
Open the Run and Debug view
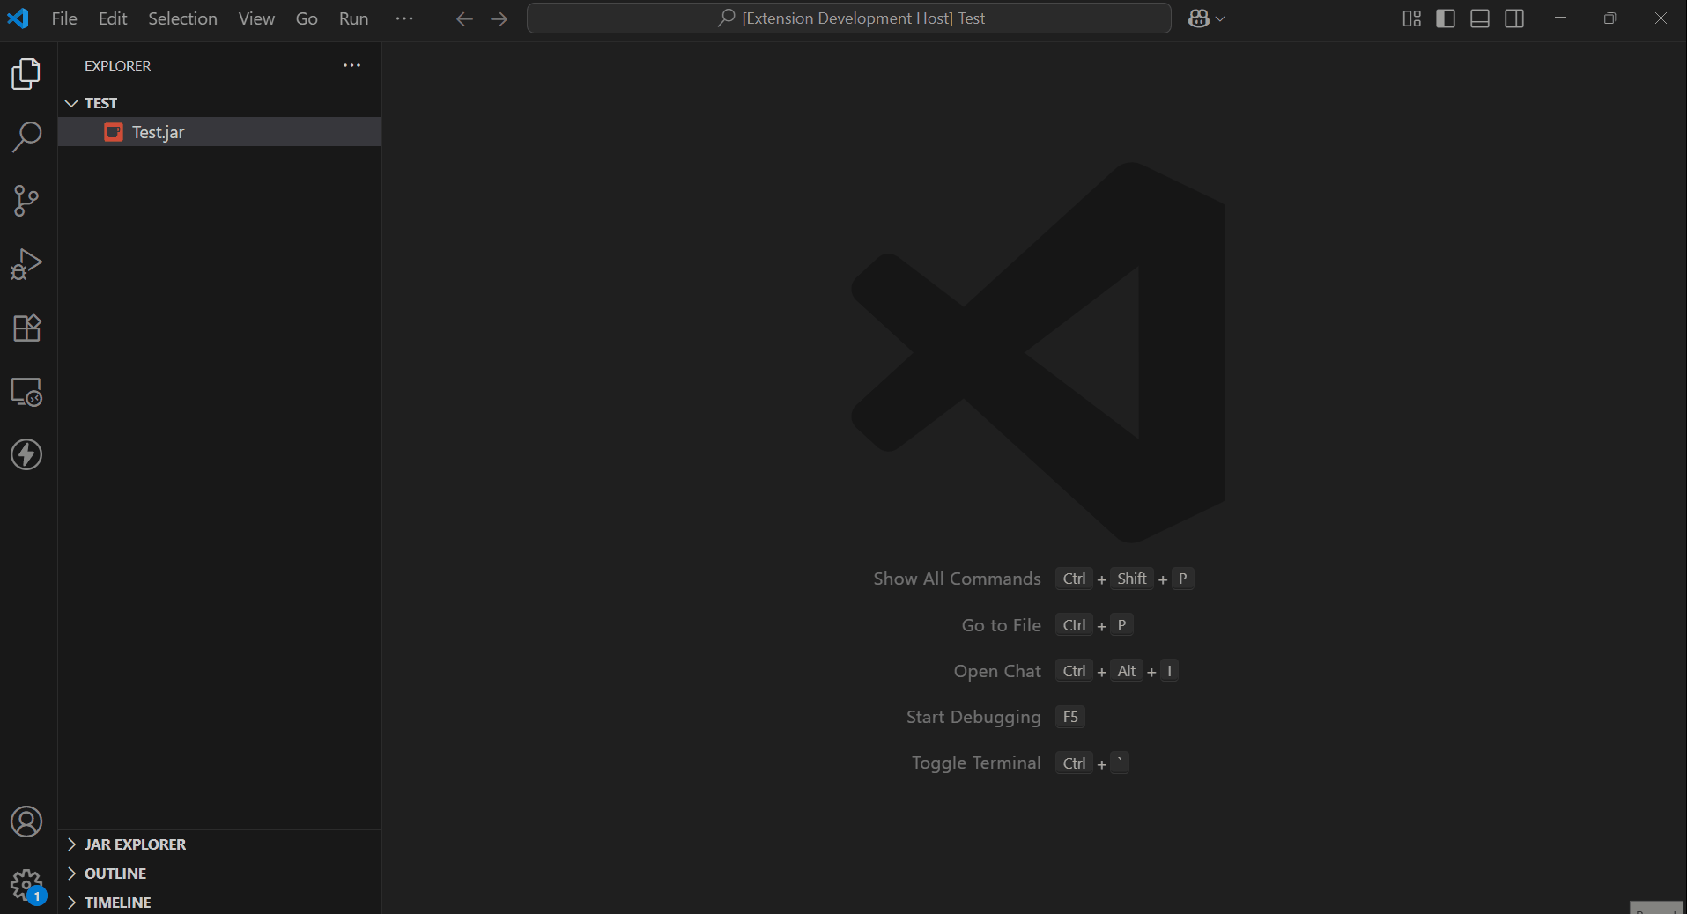(26, 264)
